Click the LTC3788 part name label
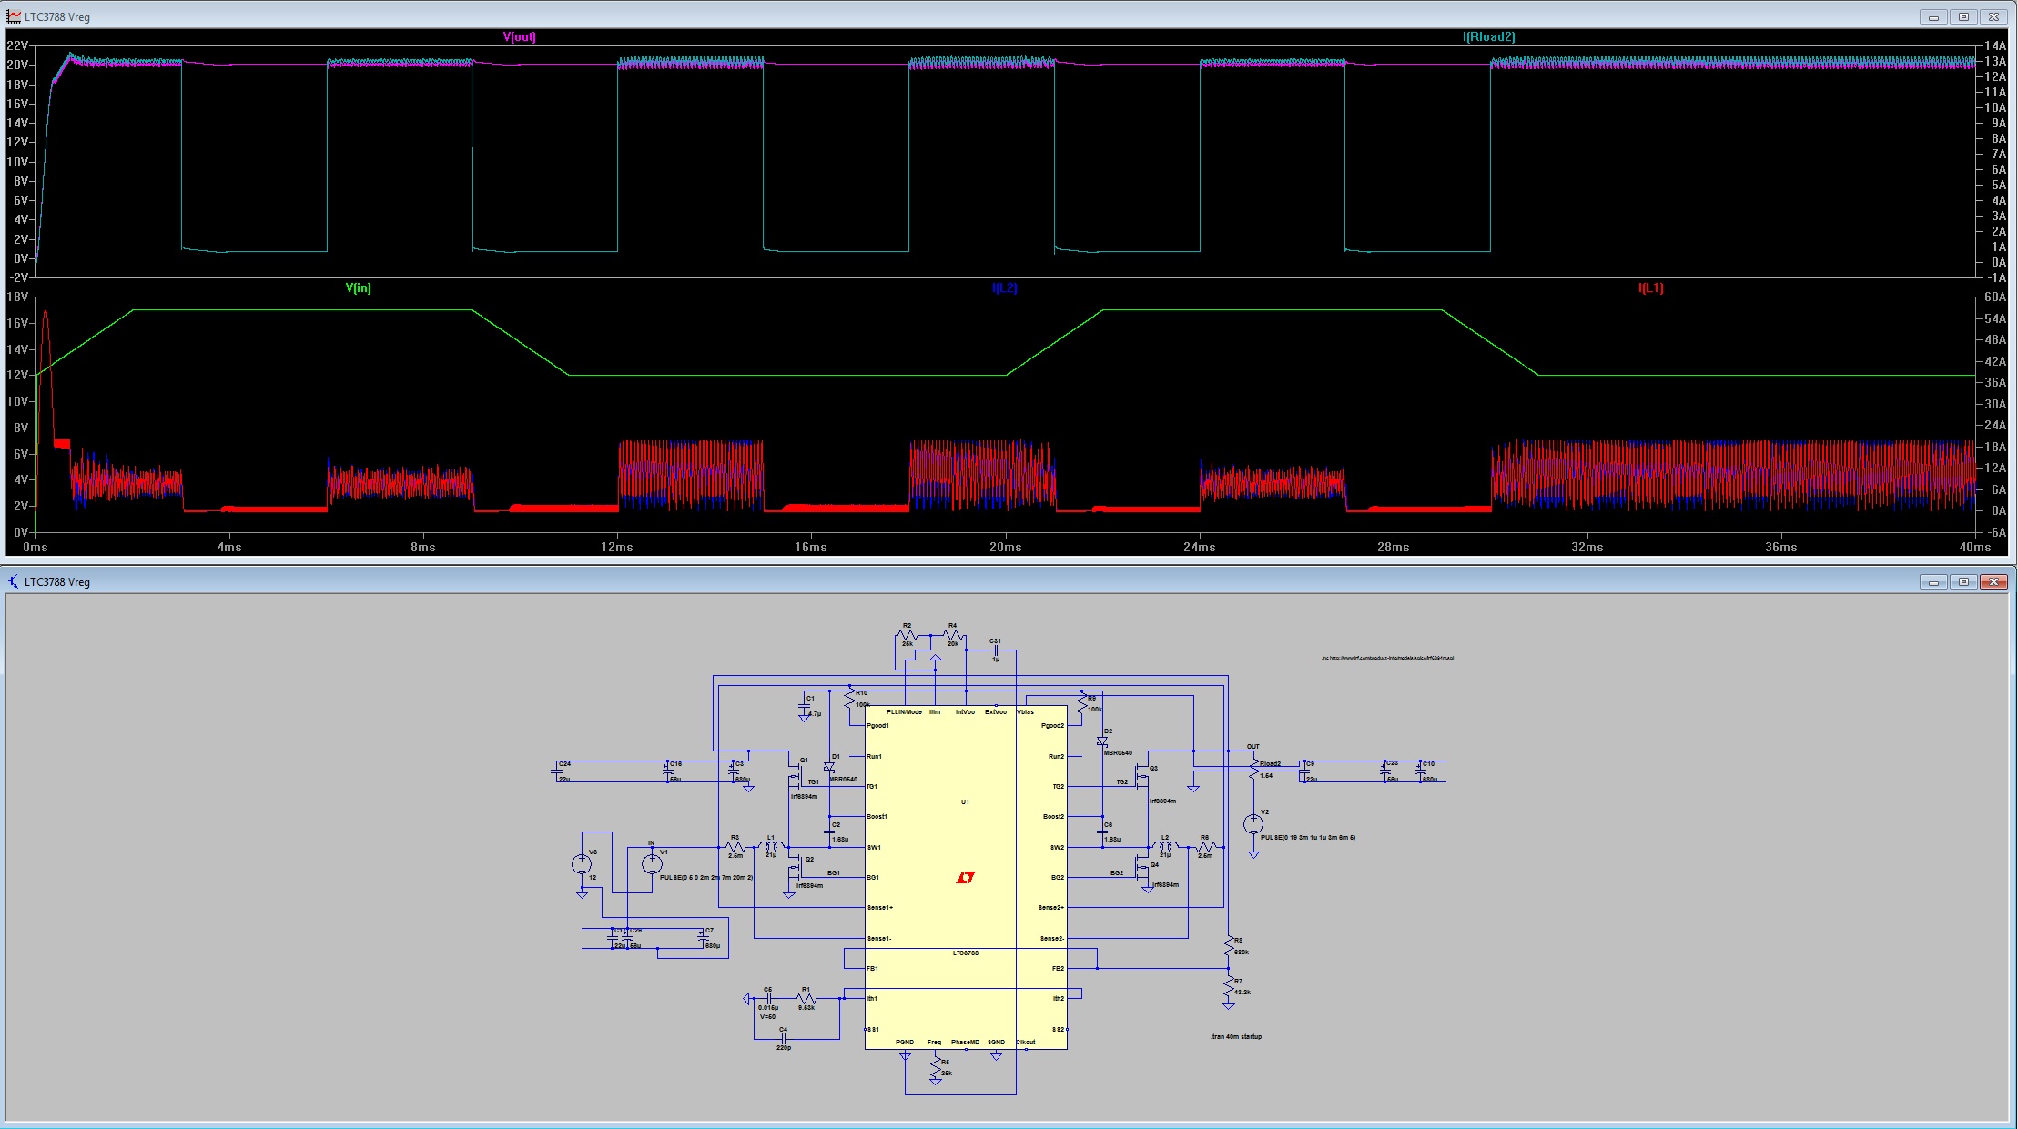The image size is (2018, 1129). pyautogui.click(x=966, y=953)
